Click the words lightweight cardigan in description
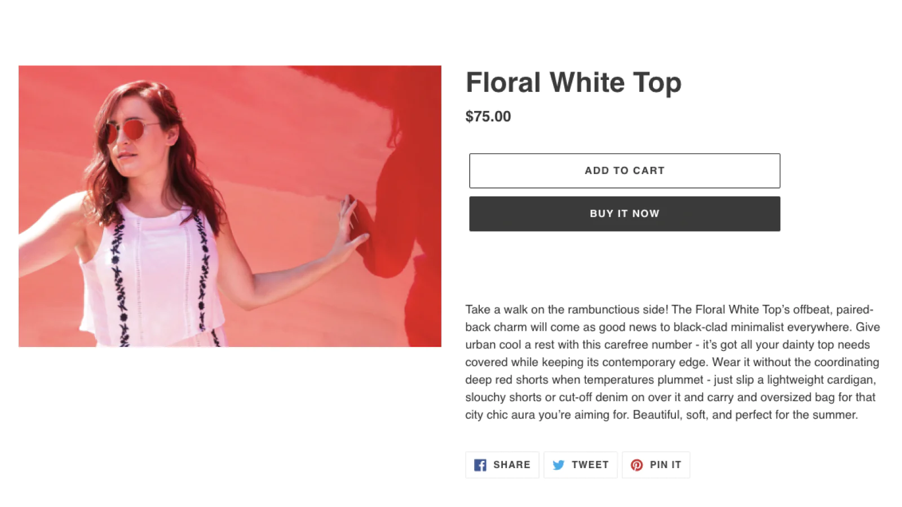This screenshot has height=507, width=902. 821,380
